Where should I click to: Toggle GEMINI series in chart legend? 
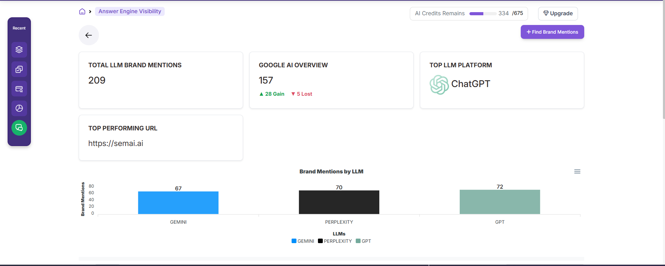(303, 241)
